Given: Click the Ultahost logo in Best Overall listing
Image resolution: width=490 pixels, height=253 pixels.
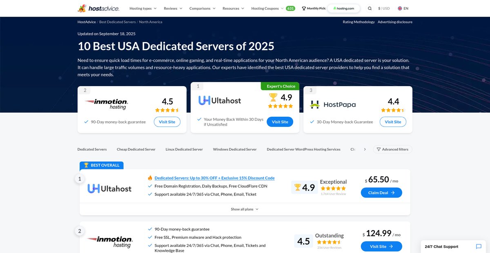Looking at the screenshot, I should point(109,189).
